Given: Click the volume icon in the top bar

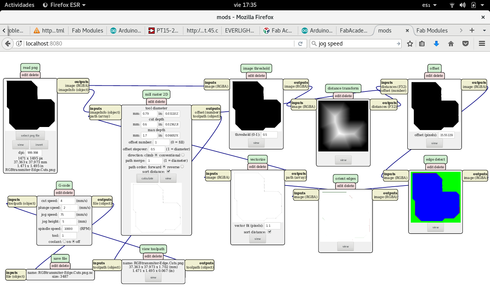Looking at the screenshot, I should [462, 5].
